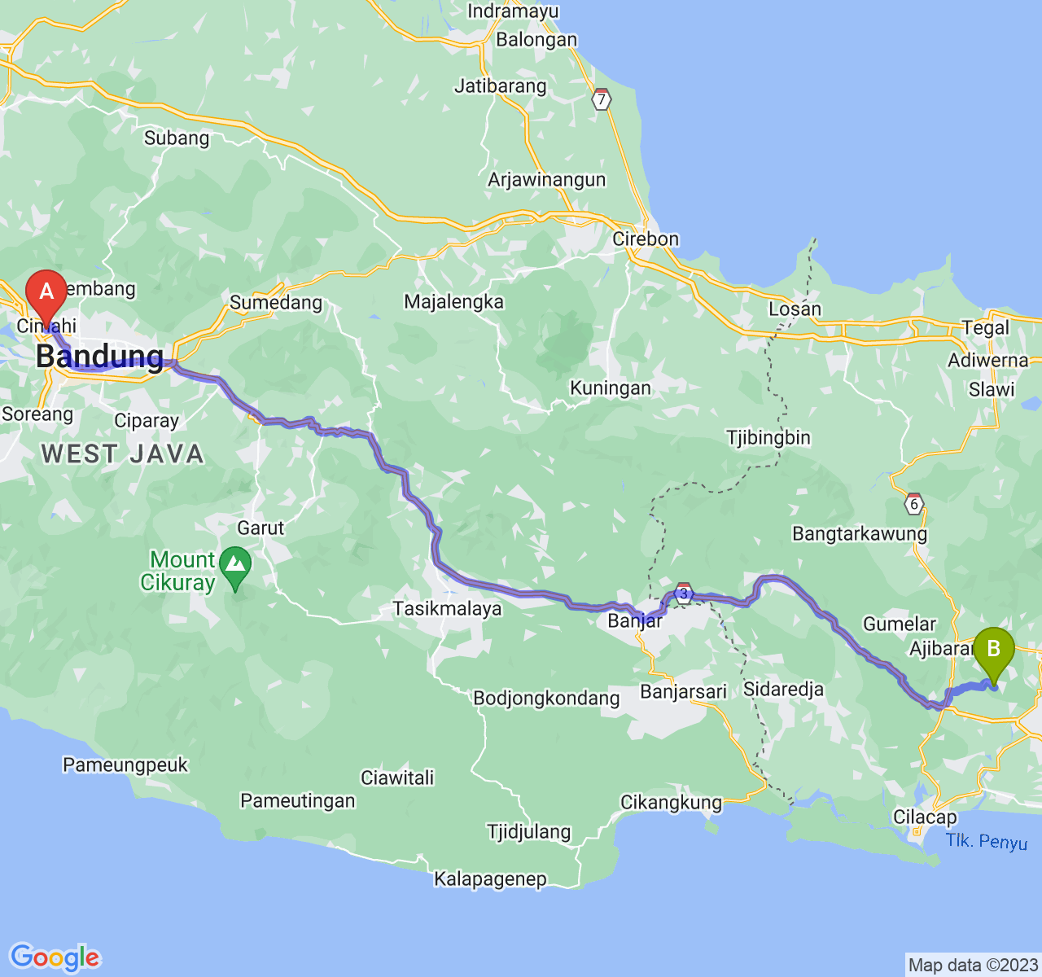This screenshot has height=977, width=1042.
Task: Select the Soreang label
Action: pos(37,414)
